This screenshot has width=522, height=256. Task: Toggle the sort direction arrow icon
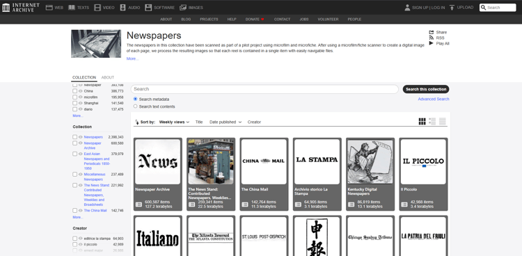point(136,122)
